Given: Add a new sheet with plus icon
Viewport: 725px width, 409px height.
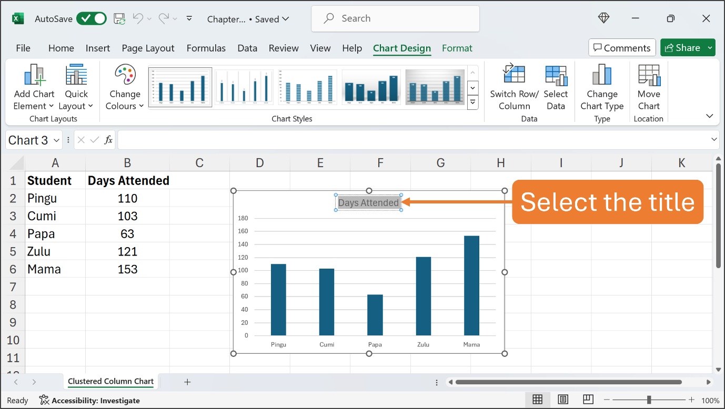Looking at the screenshot, I should (187, 382).
